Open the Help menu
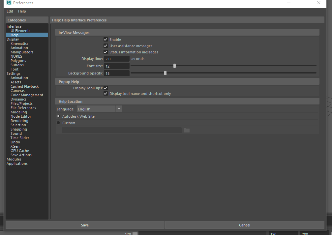 coord(22,11)
